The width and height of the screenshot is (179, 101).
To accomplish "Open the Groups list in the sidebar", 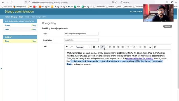I will (x=8, y=25).
